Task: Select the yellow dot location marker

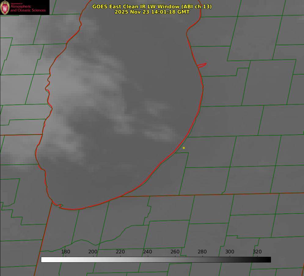Action: point(184,148)
